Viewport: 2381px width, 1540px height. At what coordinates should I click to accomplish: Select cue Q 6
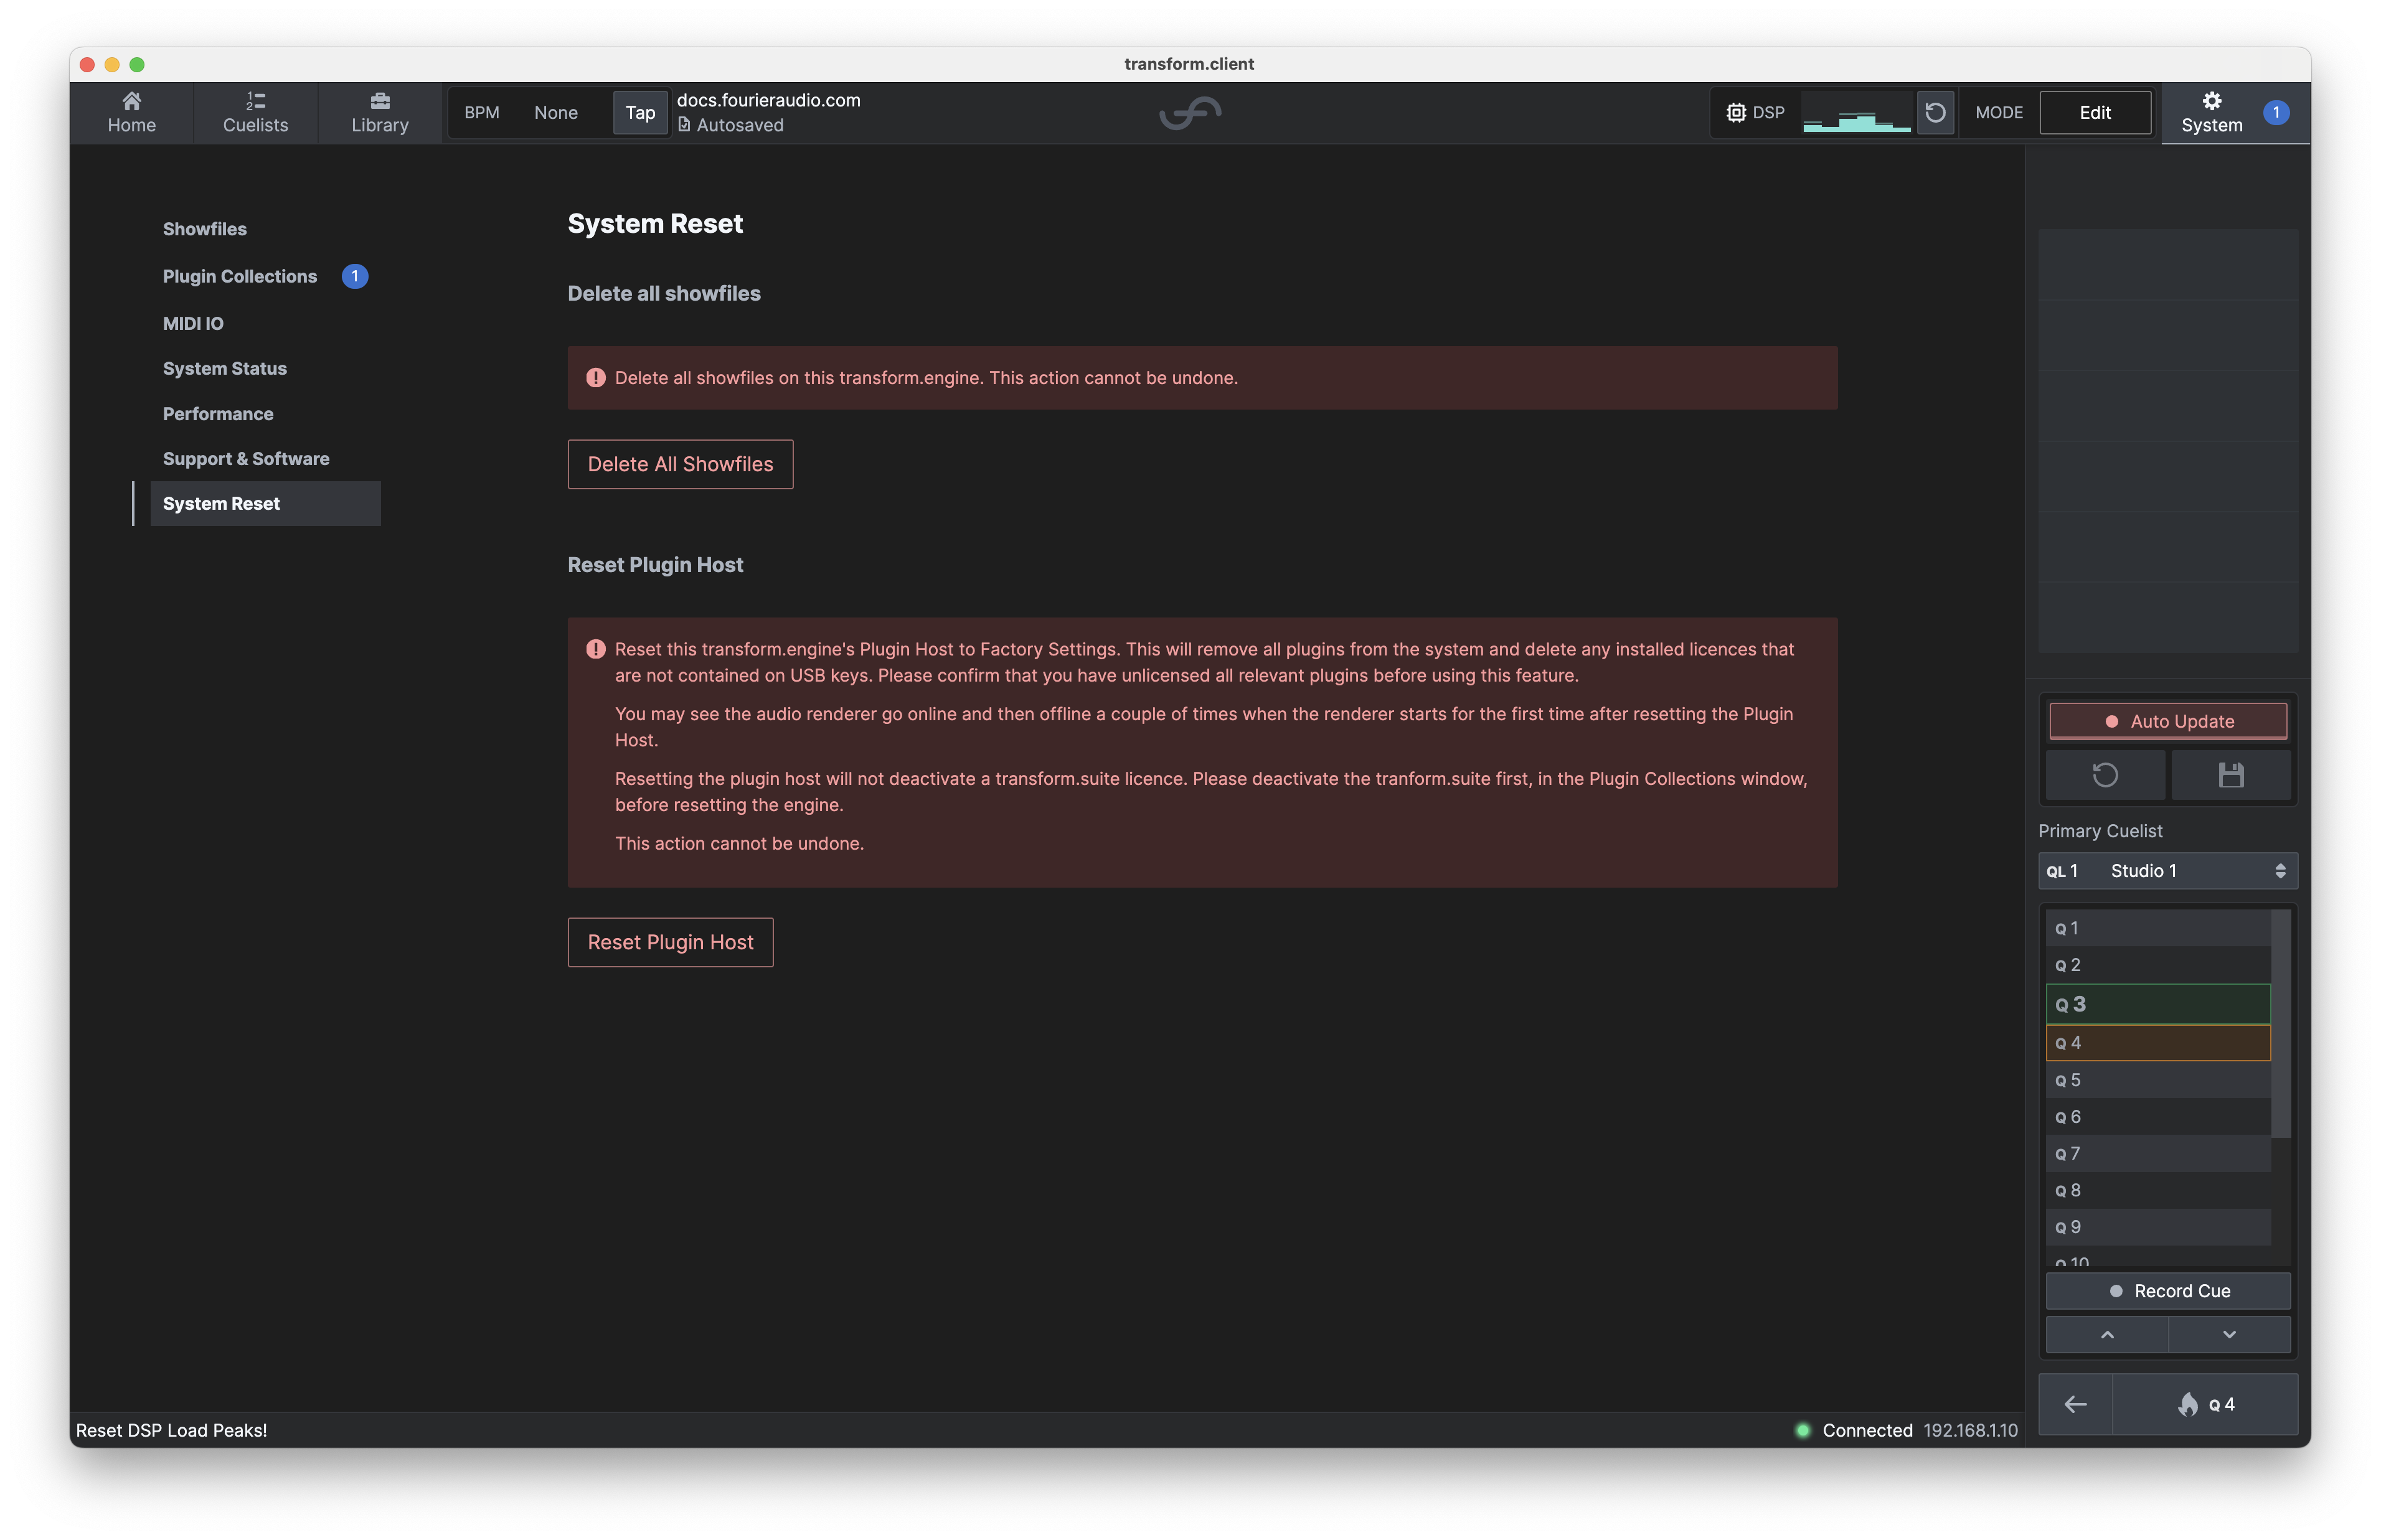click(x=2158, y=1117)
